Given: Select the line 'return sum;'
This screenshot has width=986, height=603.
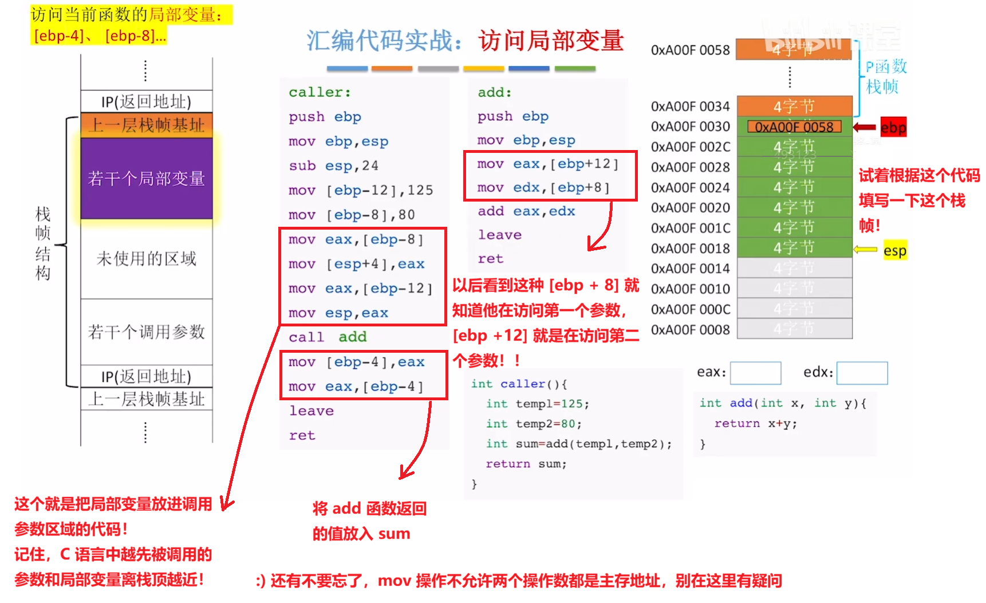Looking at the screenshot, I should (x=526, y=464).
